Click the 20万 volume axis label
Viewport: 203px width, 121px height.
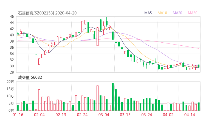10,82
